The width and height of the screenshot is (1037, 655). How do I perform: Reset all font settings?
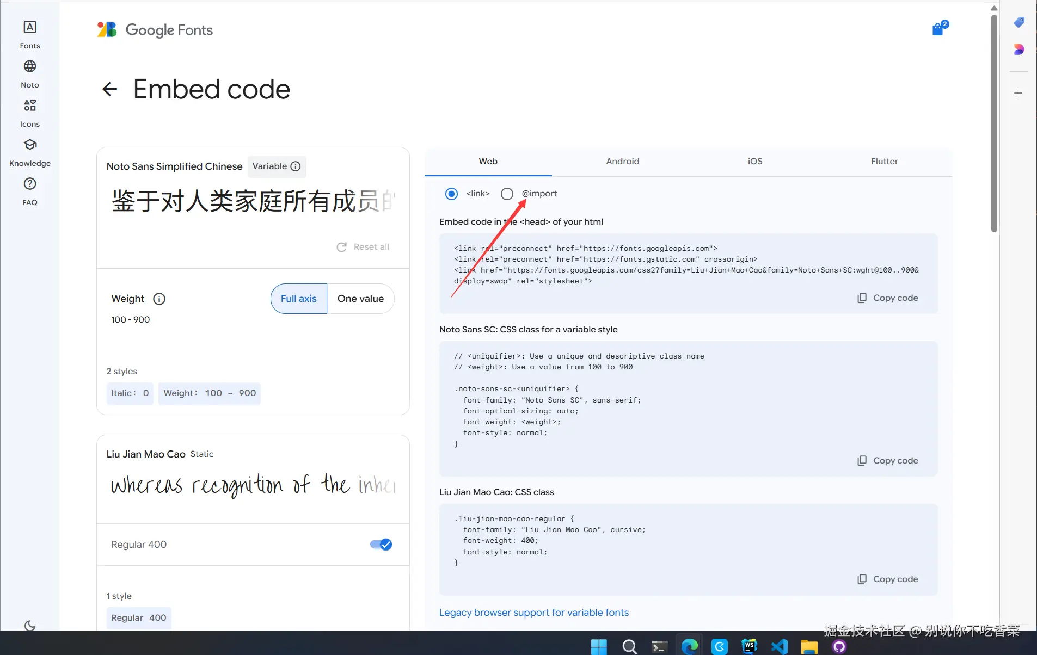363,247
